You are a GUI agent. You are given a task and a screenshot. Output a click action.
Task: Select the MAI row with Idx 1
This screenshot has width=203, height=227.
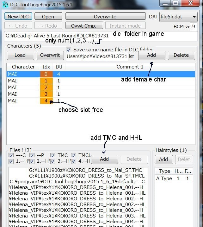101,81
